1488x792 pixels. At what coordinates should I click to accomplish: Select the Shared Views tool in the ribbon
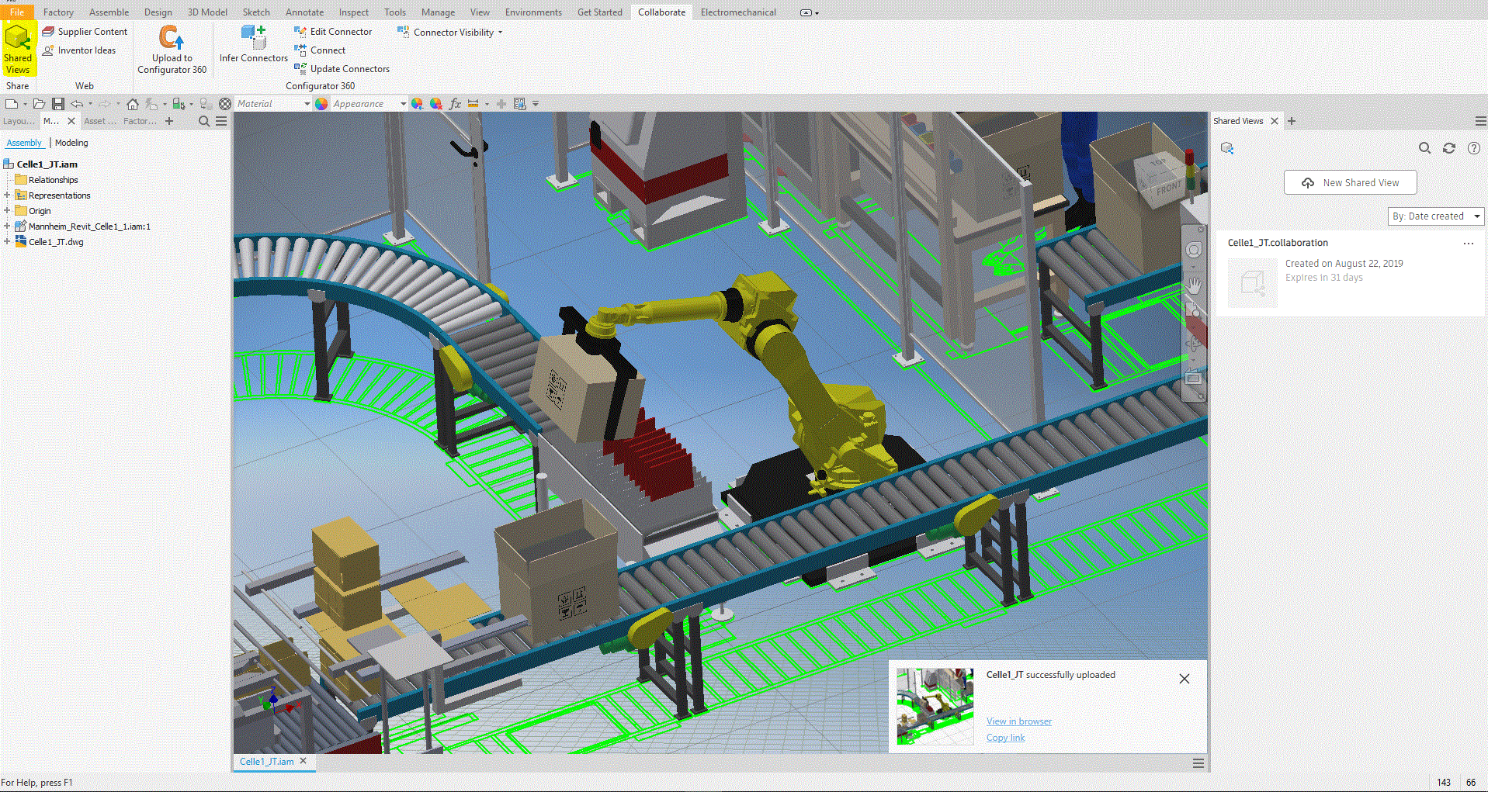[18, 48]
